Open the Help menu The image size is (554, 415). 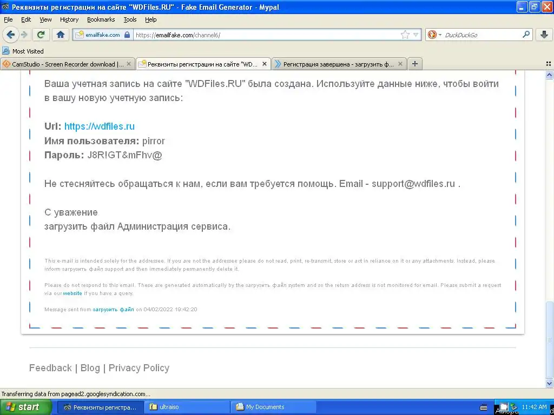point(151,20)
